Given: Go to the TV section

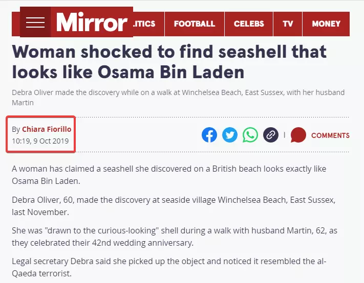Looking at the screenshot, I should click(288, 24).
